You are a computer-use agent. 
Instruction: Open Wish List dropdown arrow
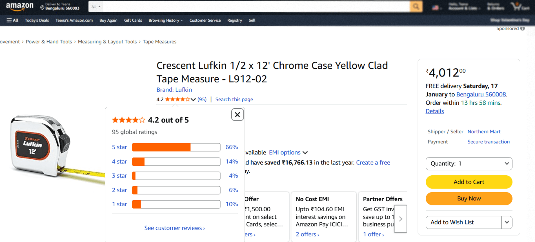point(507,222)
